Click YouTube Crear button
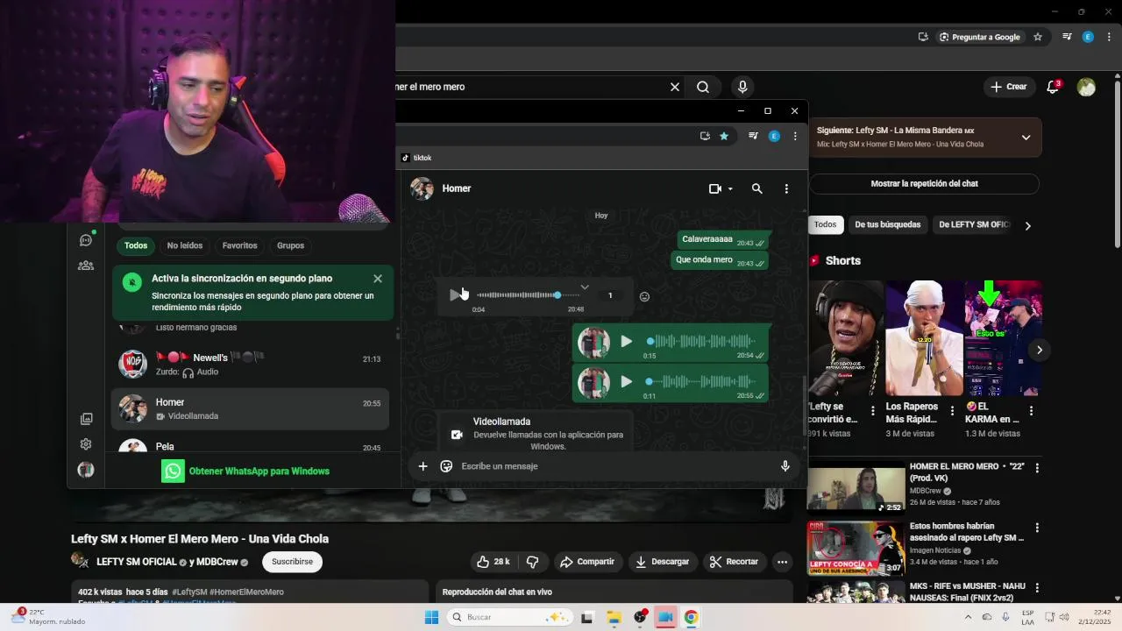The width and height of the screenshot is (1122, 631). point(1008,87)
